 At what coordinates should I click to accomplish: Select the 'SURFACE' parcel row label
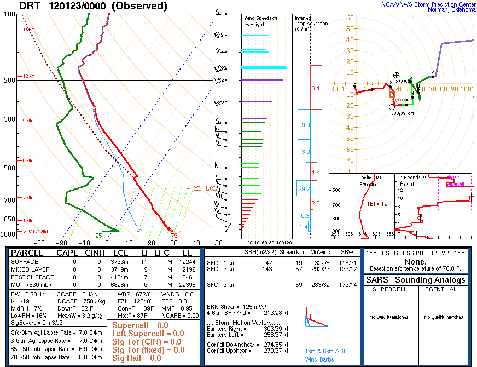click(25, 262)
